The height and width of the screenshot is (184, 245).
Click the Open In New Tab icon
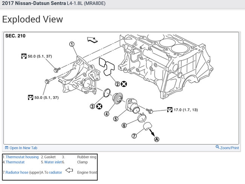[6, 148]
